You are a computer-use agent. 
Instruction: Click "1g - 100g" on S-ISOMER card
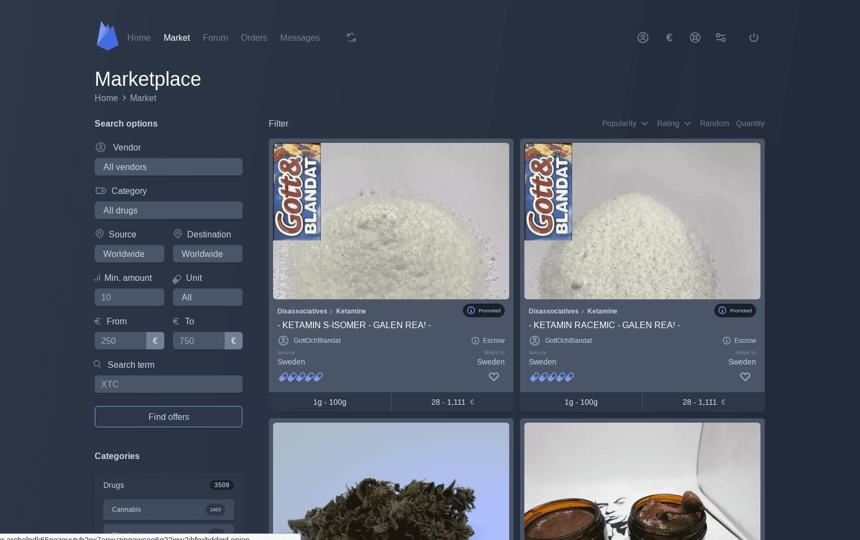click(x=330, y=402)
